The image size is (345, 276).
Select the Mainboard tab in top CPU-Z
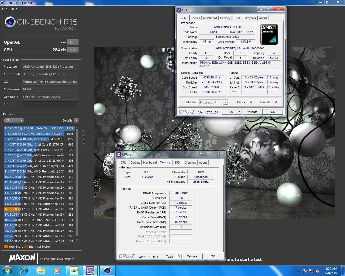tap(210, 18)
